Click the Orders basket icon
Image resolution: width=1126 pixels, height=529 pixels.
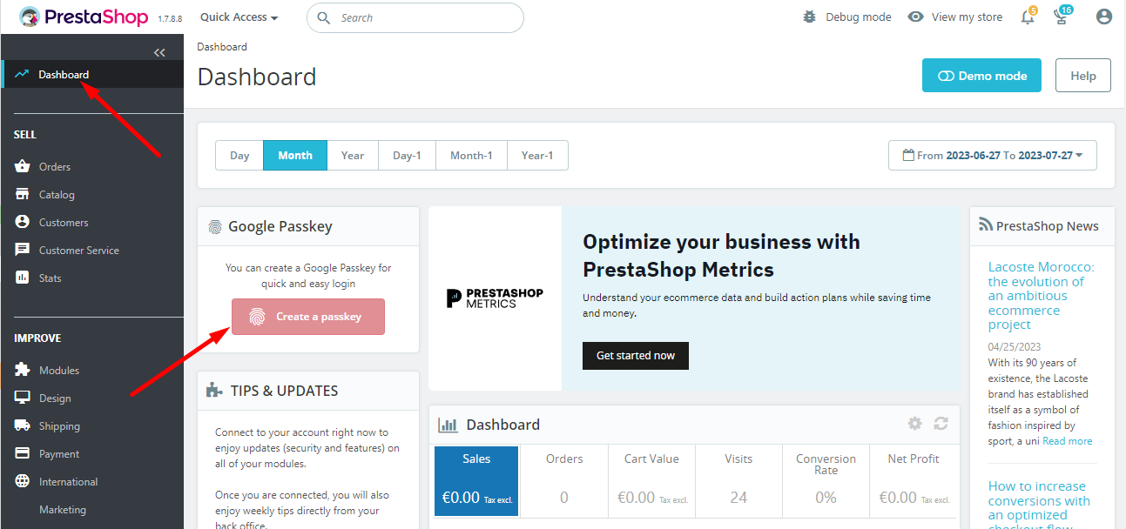point(23,166)
